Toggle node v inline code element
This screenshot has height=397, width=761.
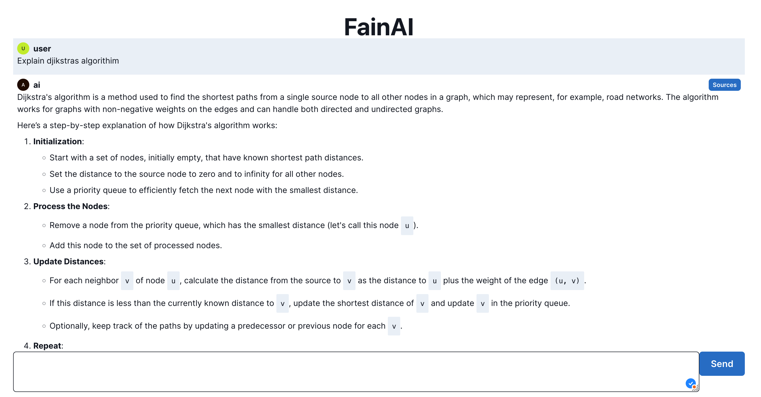[127, 280]
